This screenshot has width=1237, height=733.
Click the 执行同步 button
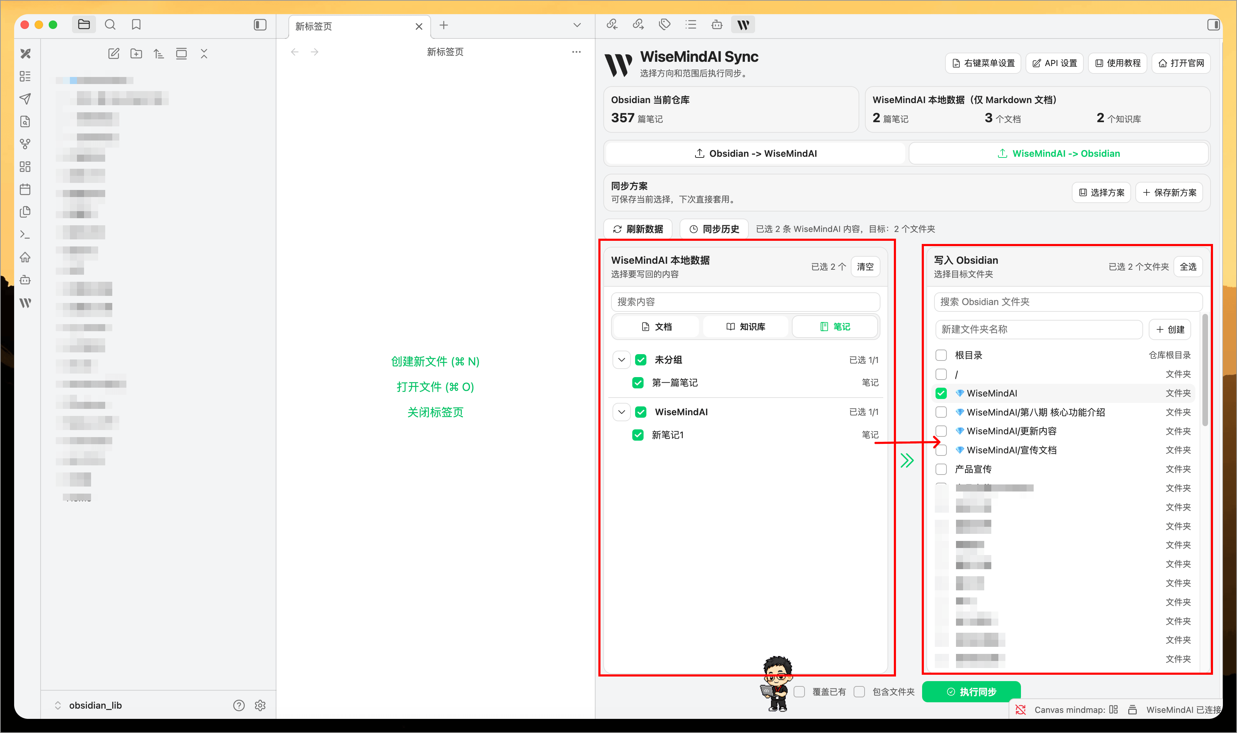tap(971, 691)
